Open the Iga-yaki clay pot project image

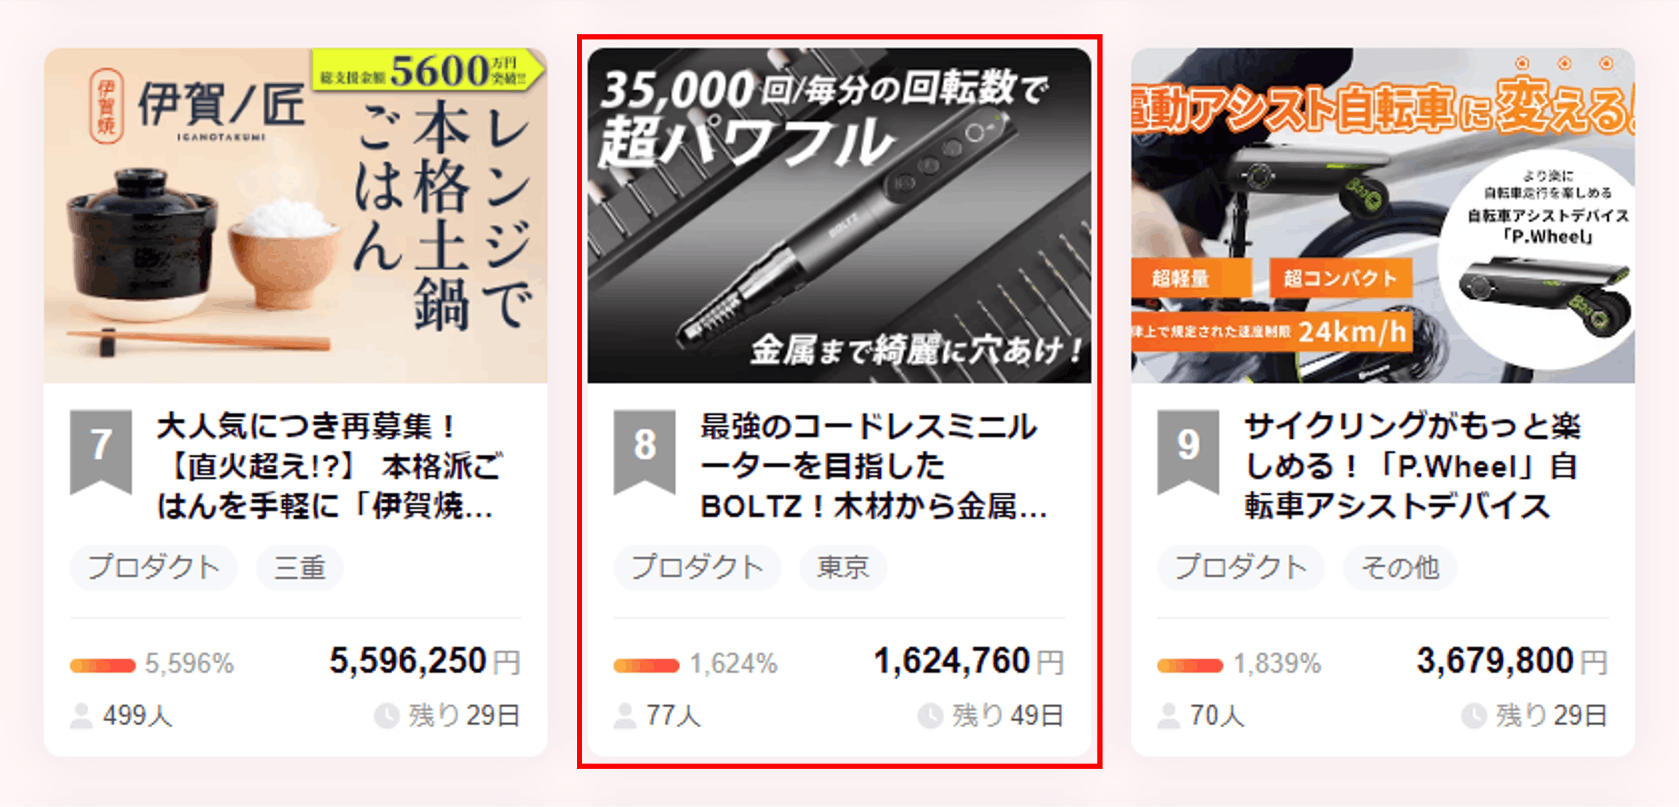[296, 216]
